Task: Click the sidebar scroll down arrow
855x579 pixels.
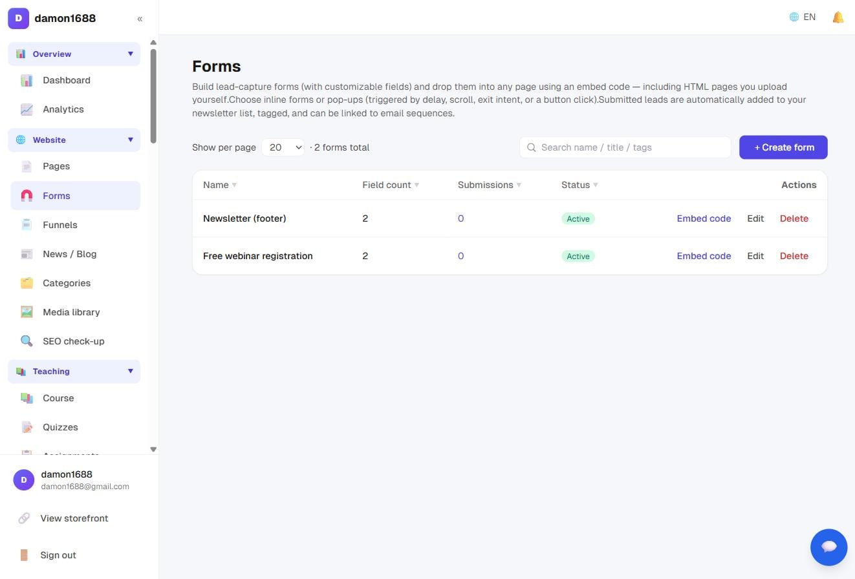Action: [153, 449]
